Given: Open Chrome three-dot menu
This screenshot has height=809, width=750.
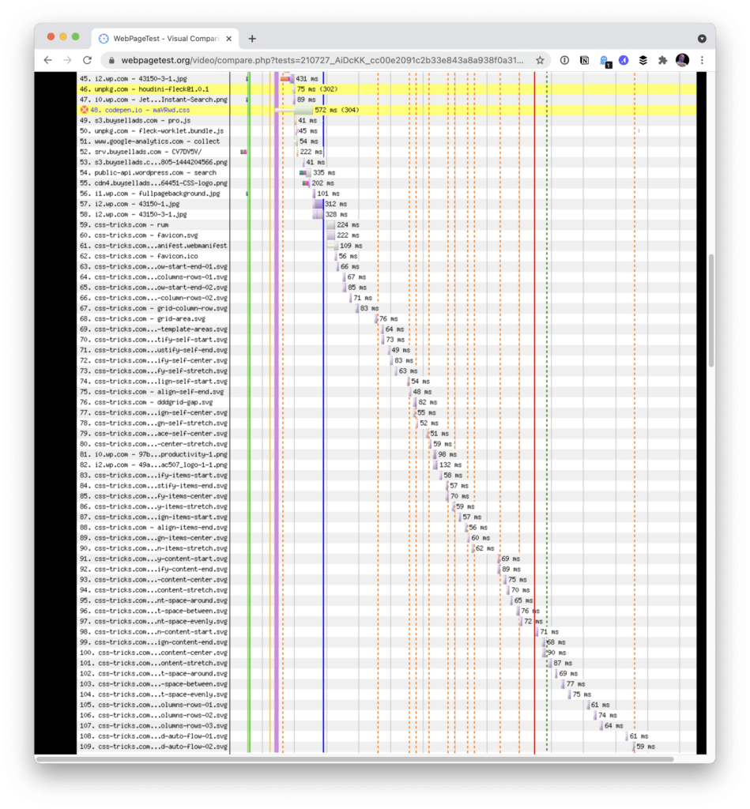Looking at the screenshot, I should tap(702, 60).
